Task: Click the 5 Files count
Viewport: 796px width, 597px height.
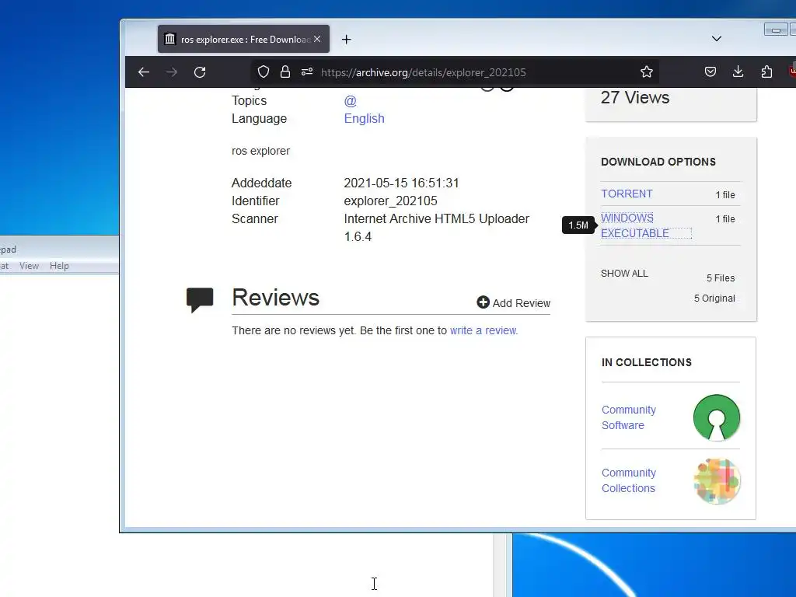Action: point(721,278)
